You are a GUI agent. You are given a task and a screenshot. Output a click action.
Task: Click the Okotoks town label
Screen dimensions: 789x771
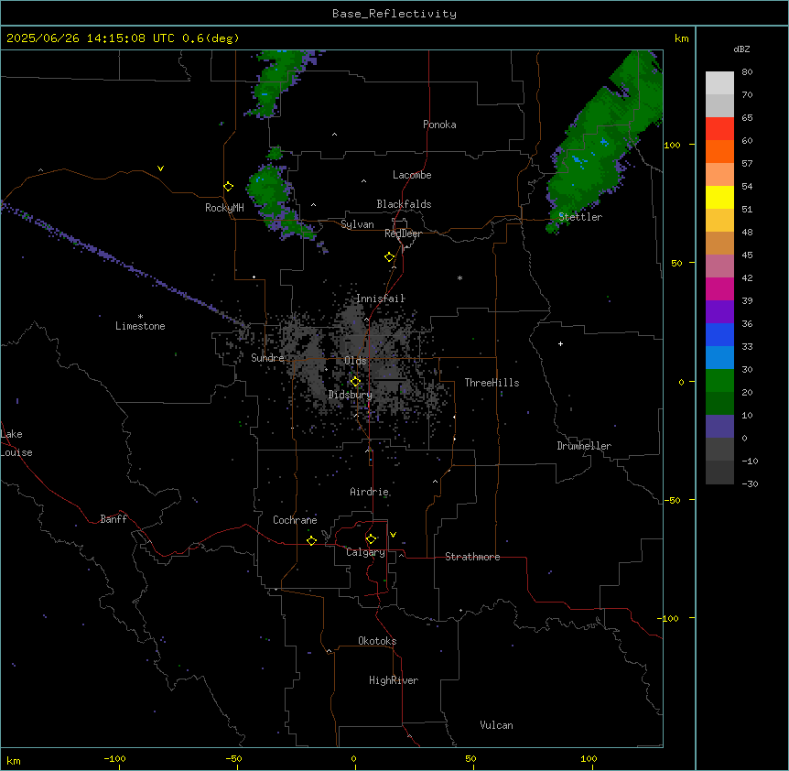(x=377, y=641)
